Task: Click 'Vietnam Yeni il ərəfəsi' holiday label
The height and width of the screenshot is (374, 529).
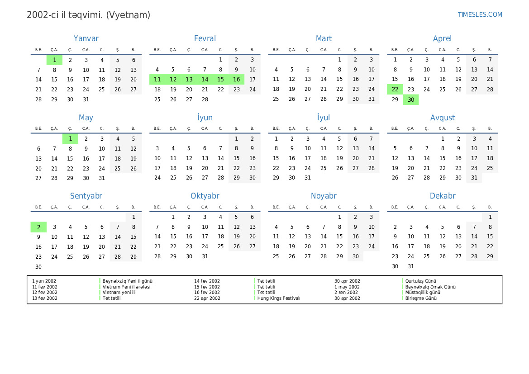Action: (x=127, y=287)
